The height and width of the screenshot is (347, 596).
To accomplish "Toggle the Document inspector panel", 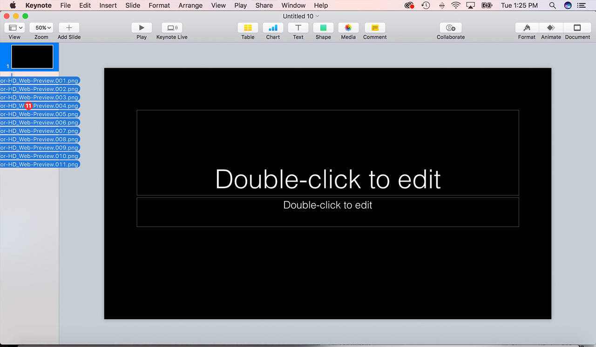I will click(x=577, y=28).
